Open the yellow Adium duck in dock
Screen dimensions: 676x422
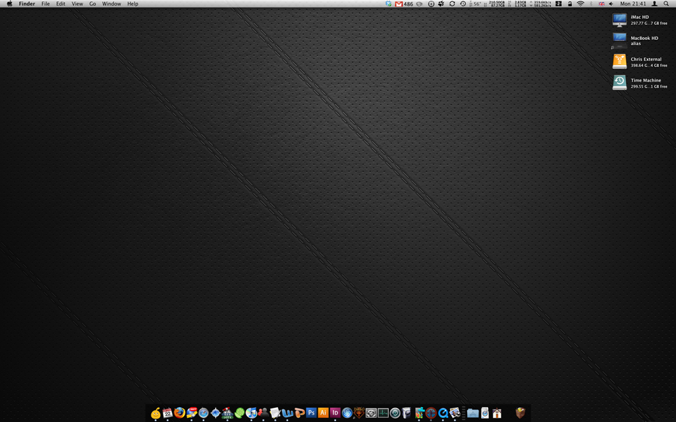click(x=155, y=413)
